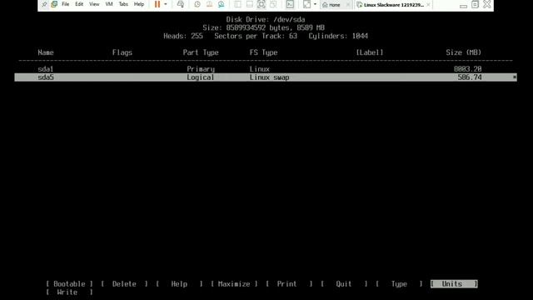Open the VM menu
This screenshot has height=300, width=533.
coord(109,4)
